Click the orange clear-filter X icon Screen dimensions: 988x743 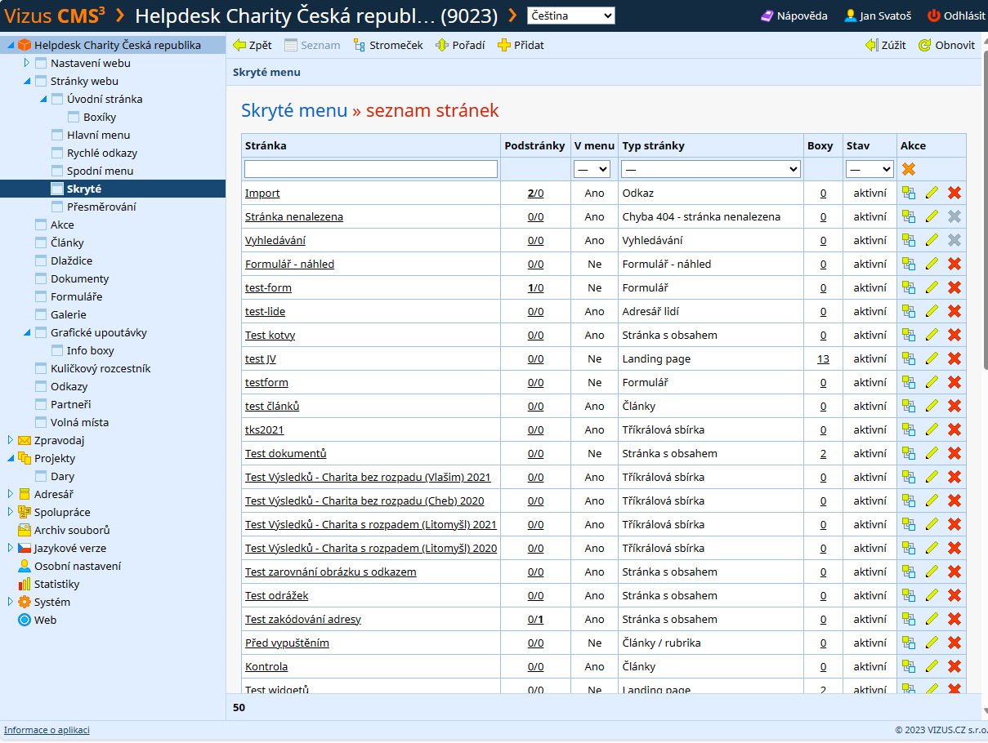909,169
